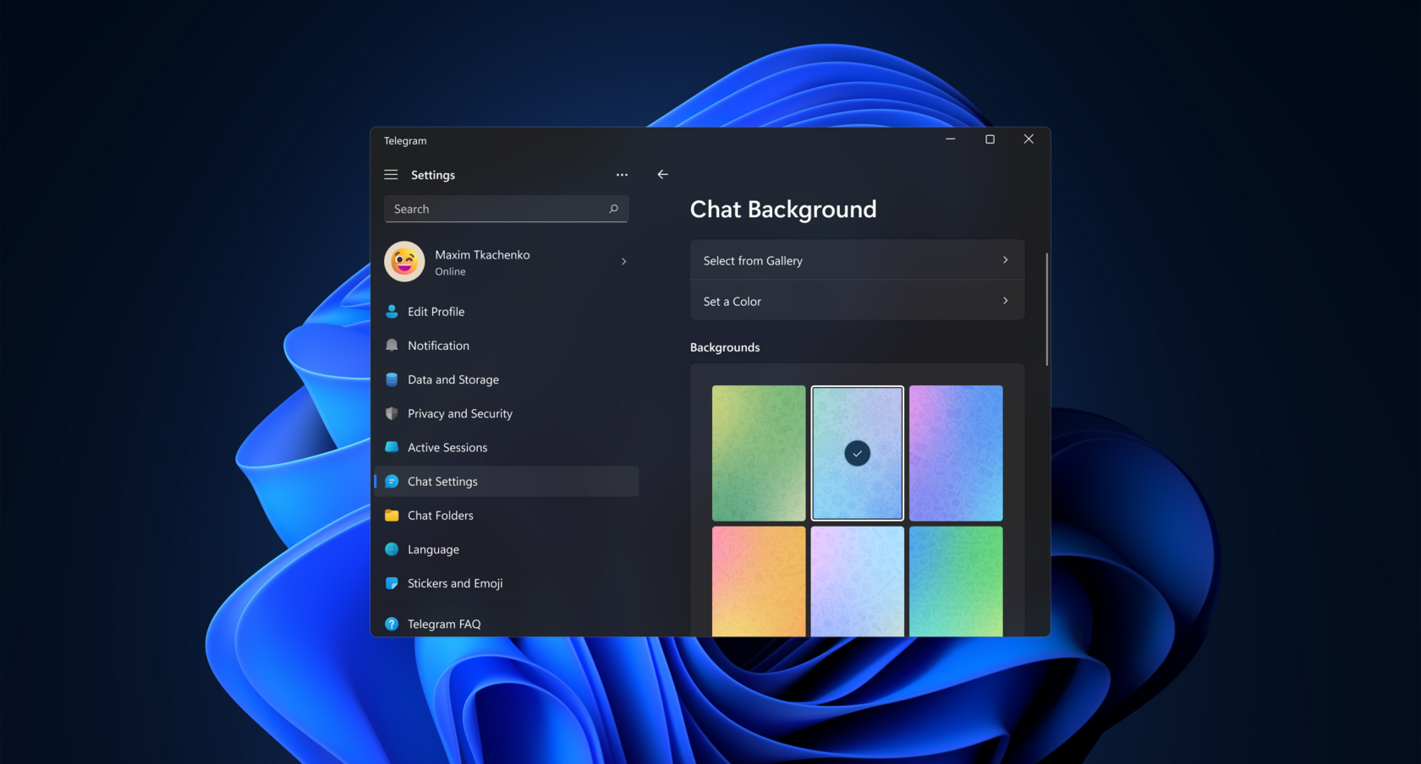Choose the pale lavender-blue background
Image resolution: width=1421 pixels, height=764 pixels.
857,581
